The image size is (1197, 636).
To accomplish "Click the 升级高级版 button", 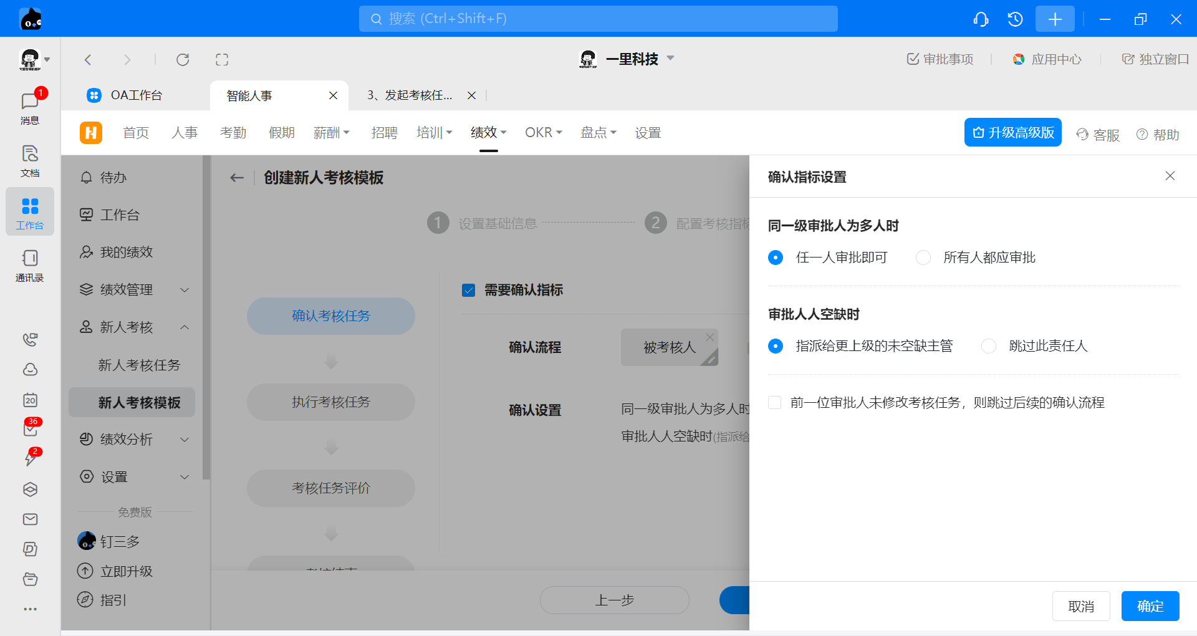I will coord(1012,133).
